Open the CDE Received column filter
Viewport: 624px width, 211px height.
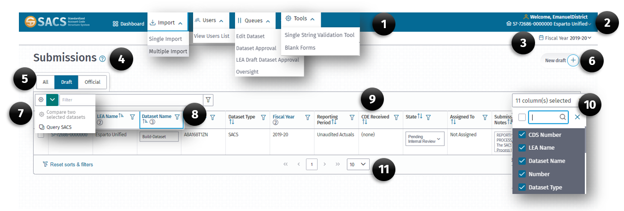396,117
